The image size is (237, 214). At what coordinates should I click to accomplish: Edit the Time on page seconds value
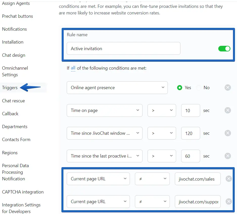[x=191, y=110]
